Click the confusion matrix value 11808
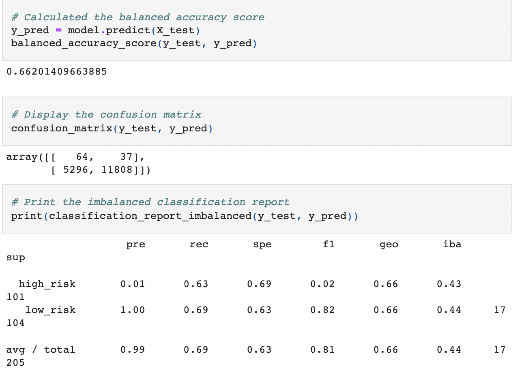The width and height of the screenshot is (524, 388). pyautogui.click(x=117, y=170)
